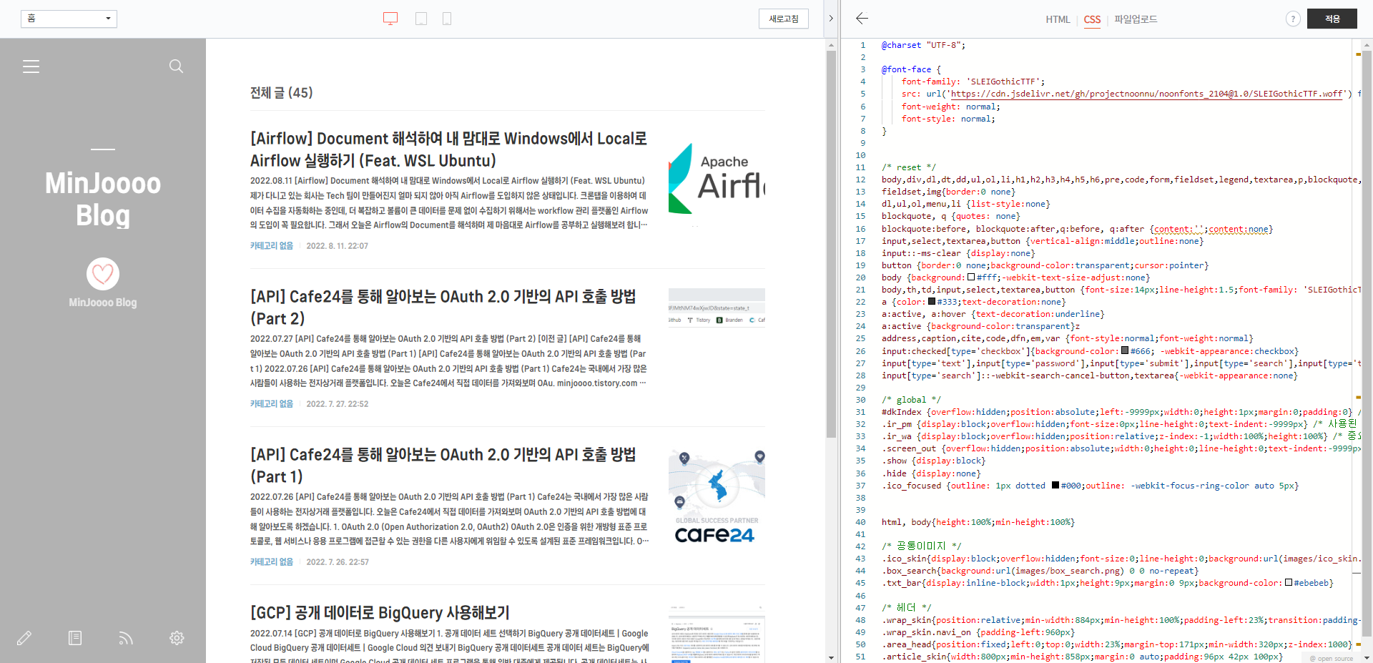Click the 새로고침 refresh button
The width and height of the screenshot is (1373, 663).
click(784, 19)
